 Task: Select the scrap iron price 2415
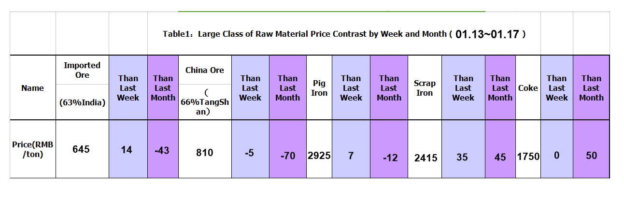425,158
